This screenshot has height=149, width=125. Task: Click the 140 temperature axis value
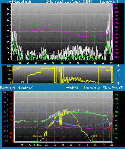click(x=117, y=95)
